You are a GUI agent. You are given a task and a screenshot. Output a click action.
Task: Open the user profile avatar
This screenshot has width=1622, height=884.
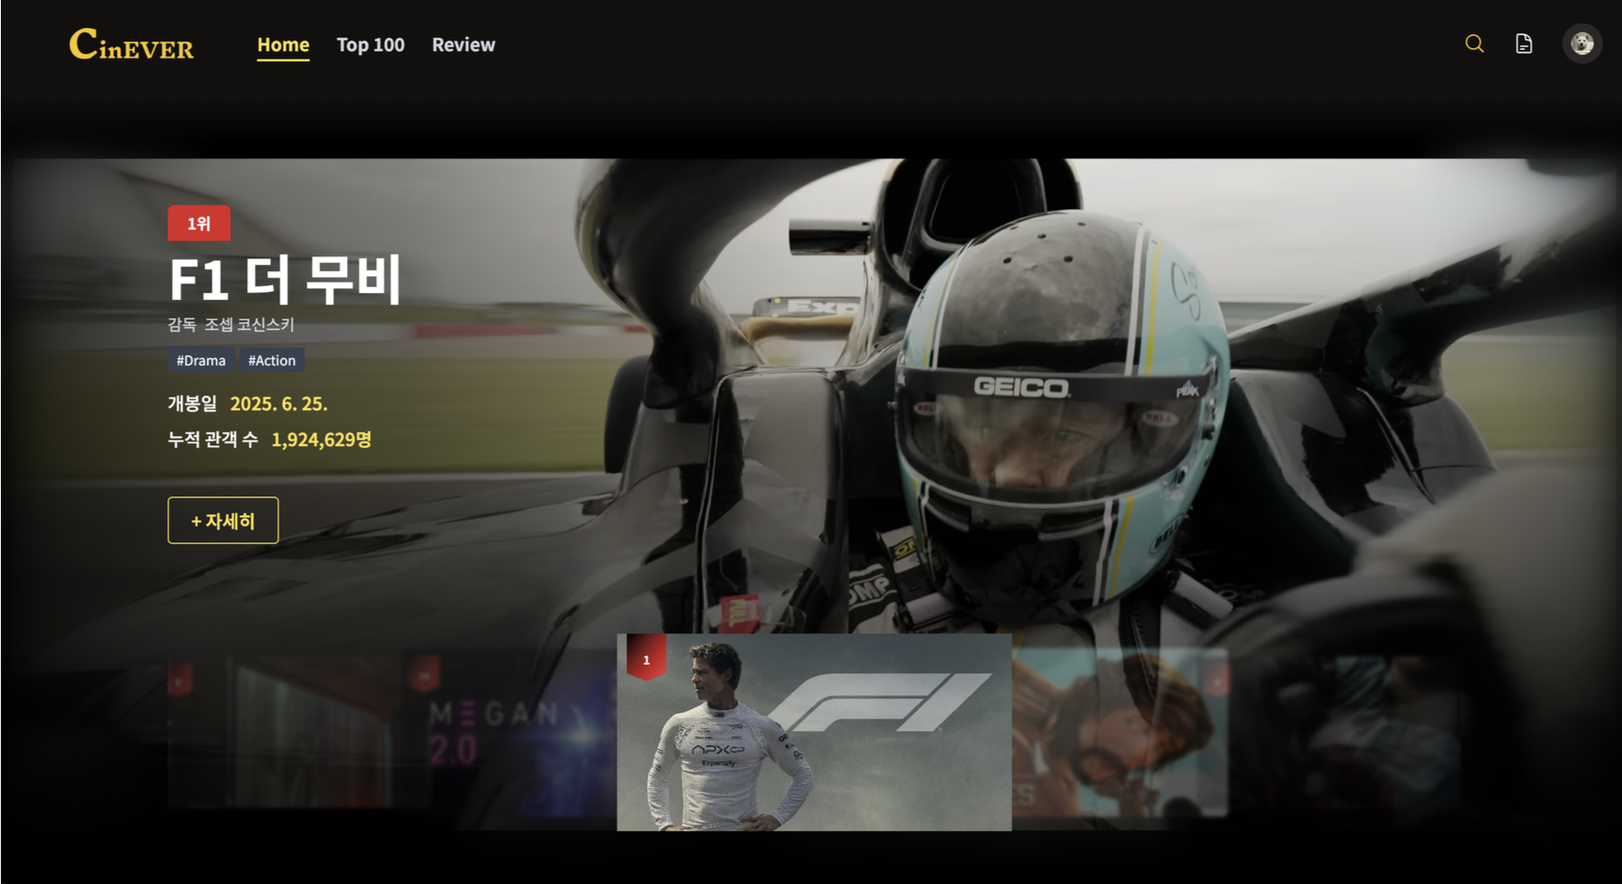(1582, 44)
